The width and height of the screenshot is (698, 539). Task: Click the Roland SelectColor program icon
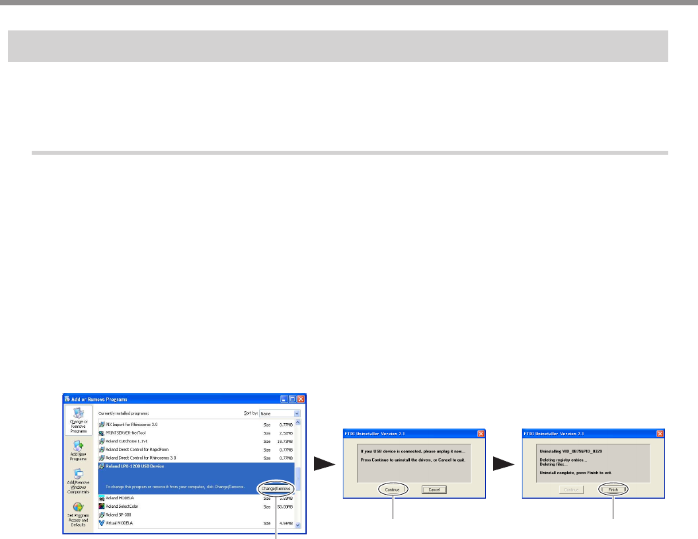click(102, 507)
